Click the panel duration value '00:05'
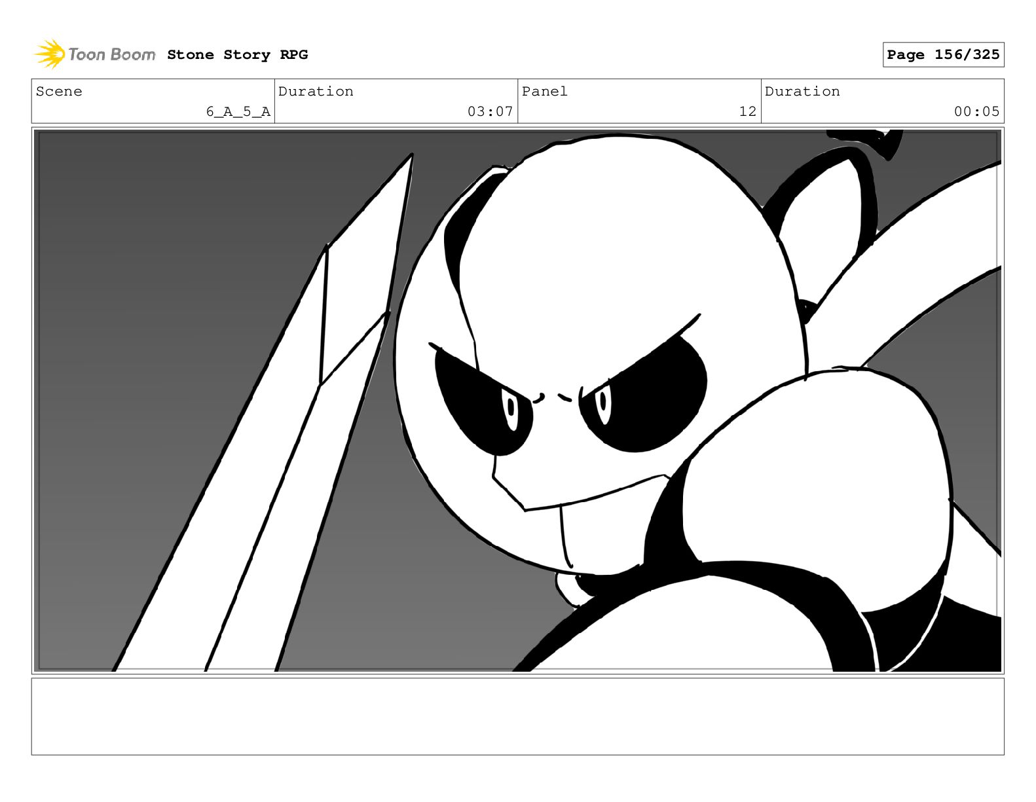Screen dimensions: 1036x802 [976, 112]
